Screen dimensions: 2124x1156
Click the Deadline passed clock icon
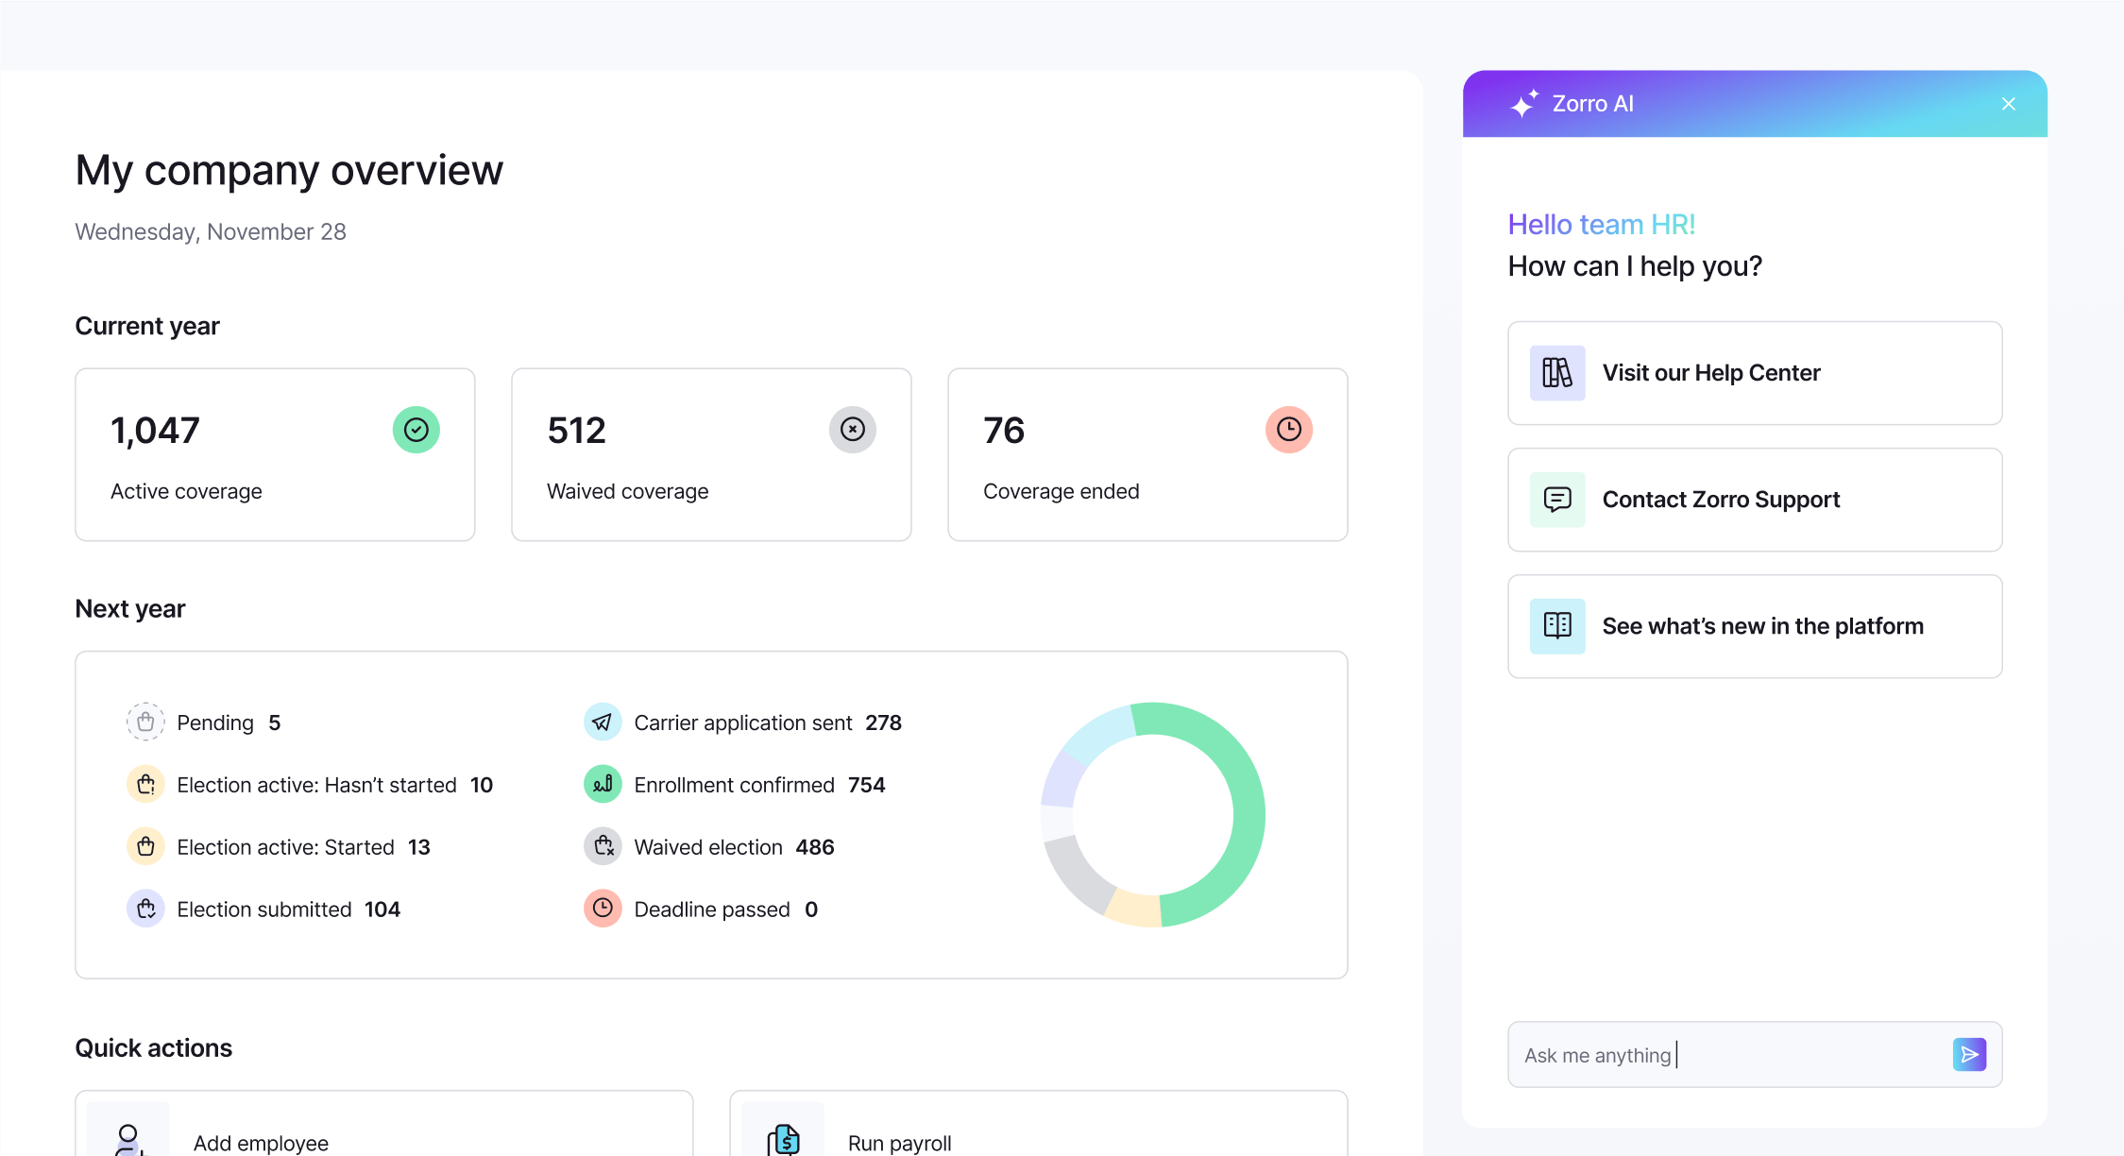[603, 909]
